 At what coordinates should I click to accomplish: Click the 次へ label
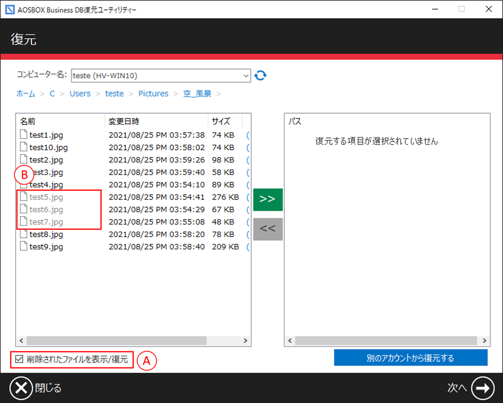457,388
